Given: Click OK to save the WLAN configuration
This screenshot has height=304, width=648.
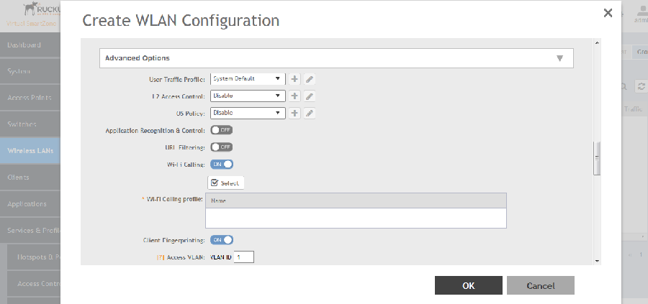Looking at the screenshot, I should click(468, 285).
